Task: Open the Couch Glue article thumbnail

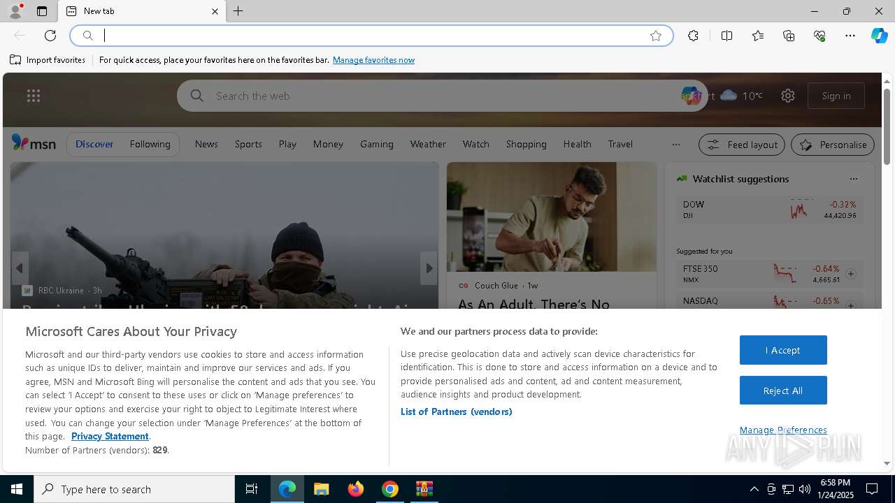Action: click(552, 217)
